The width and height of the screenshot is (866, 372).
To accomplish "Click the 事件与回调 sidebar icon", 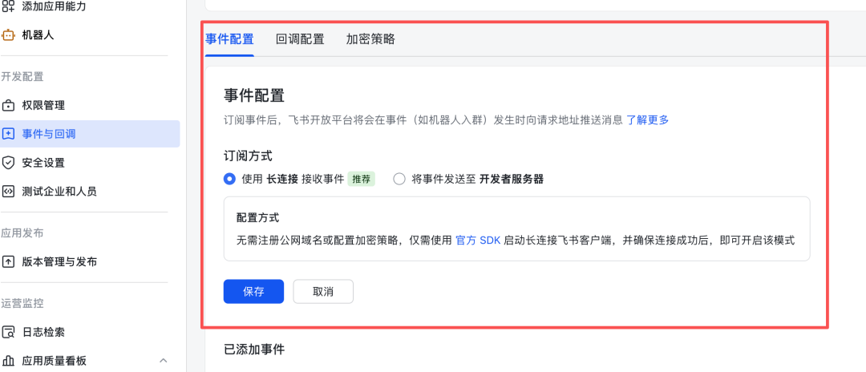I will [x=9, y=134].
